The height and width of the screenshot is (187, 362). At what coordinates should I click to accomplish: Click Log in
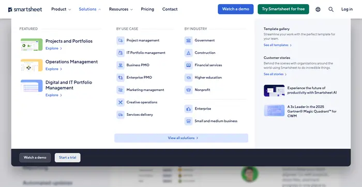click(x=347, y=9)
